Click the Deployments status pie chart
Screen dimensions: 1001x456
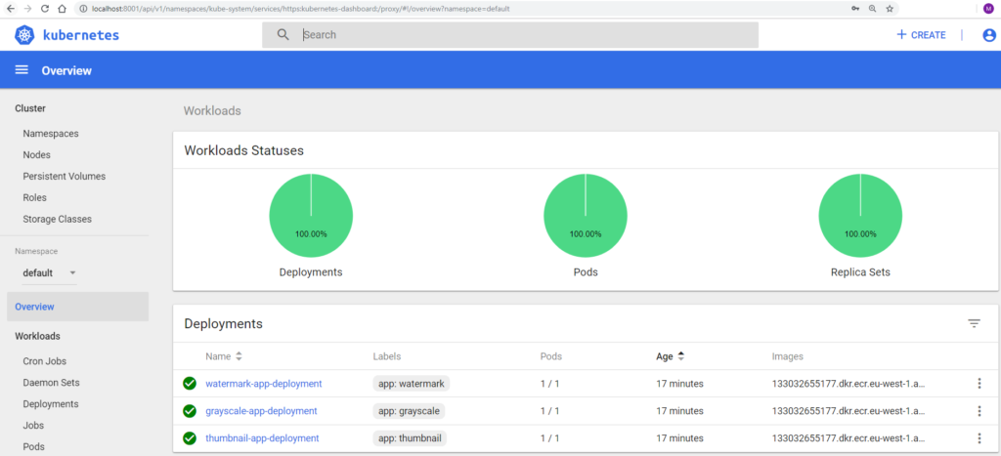click(311, 215)
